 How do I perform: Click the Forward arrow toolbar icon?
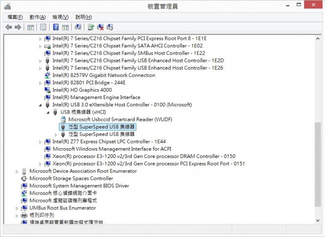tap(18, 27)
